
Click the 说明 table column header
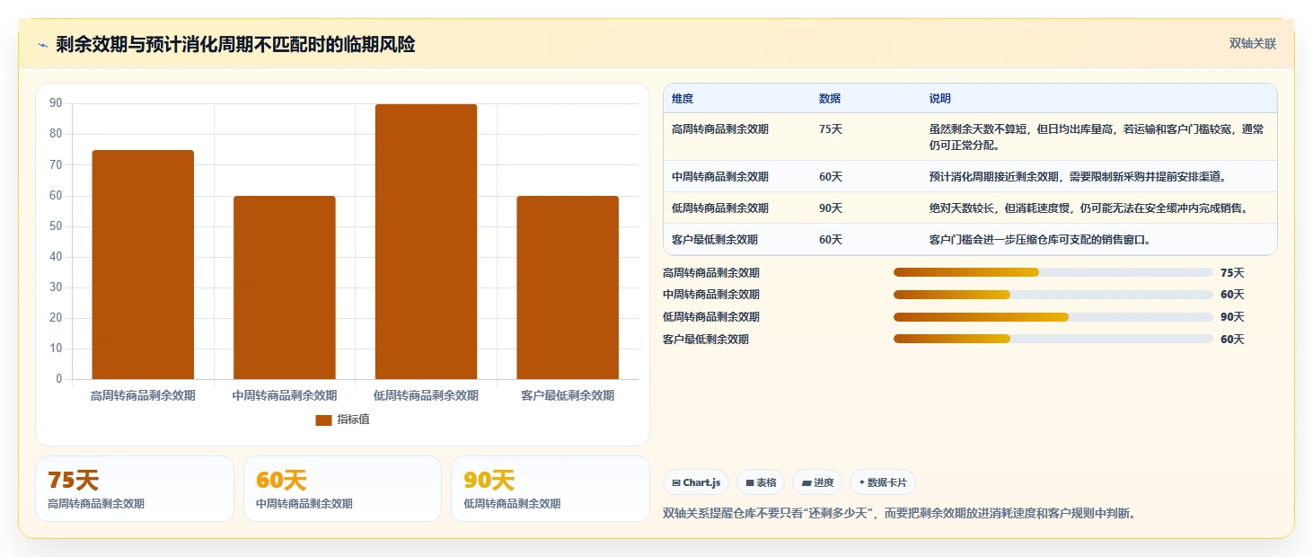pos(940,99)
